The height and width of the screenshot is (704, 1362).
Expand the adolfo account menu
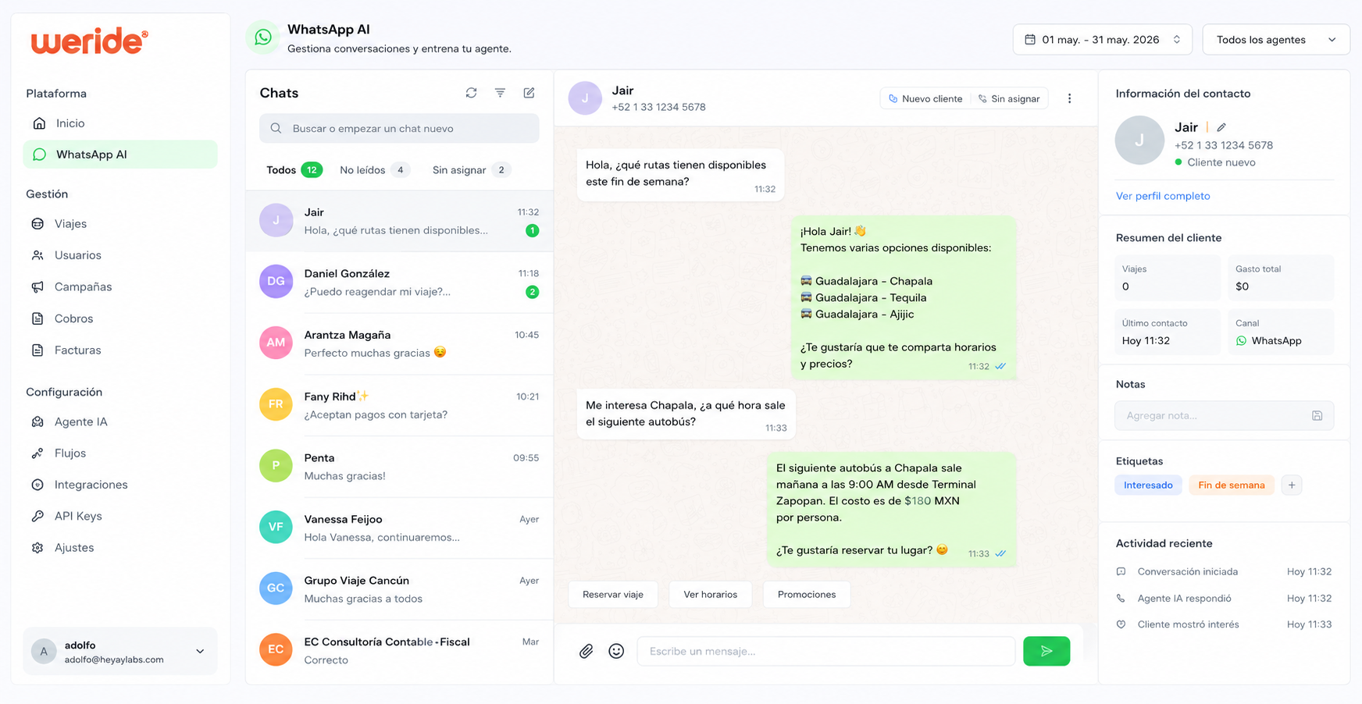click(x=120, y=651)
